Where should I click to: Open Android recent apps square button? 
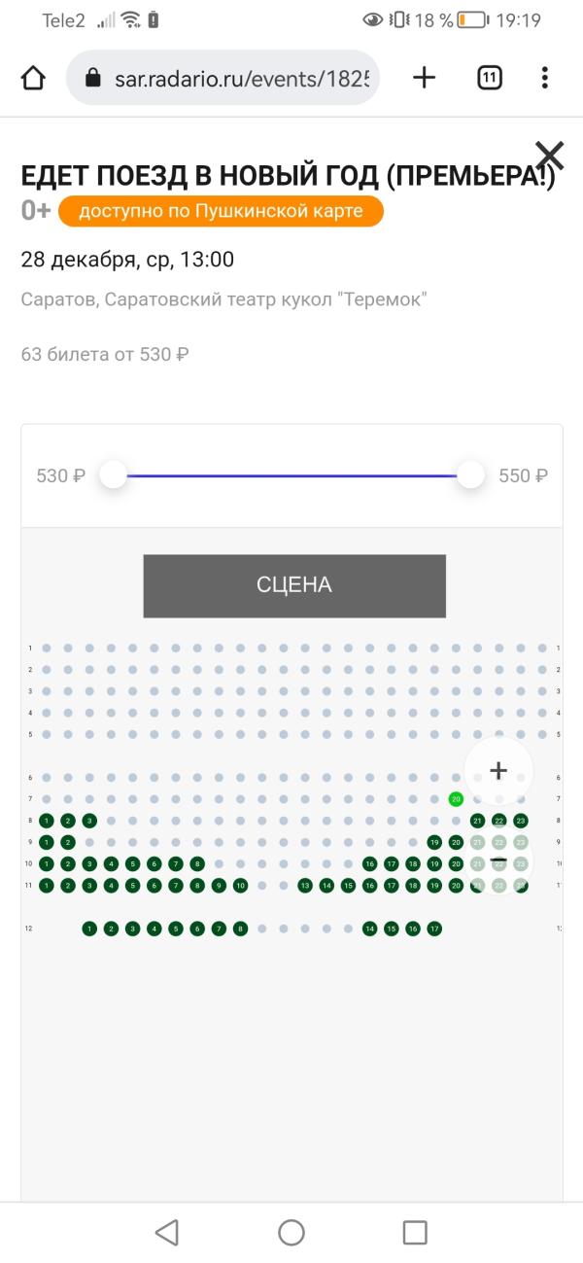tap(415, 1233)
